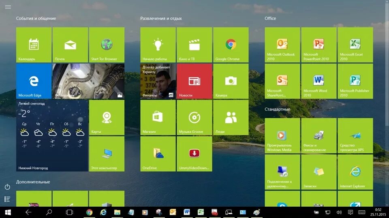Open Проигрыватель Windows Media tile

282,136
